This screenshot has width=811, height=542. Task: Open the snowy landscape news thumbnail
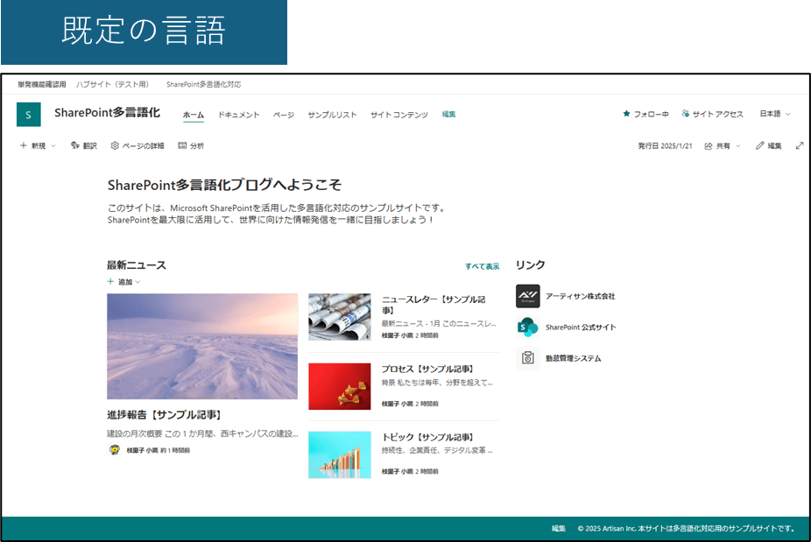coord(202,347)
